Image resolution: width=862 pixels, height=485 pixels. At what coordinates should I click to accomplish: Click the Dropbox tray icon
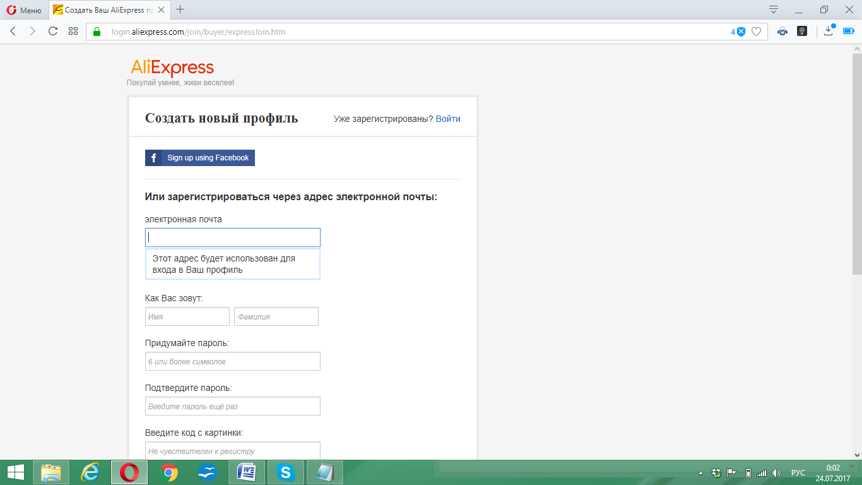716,472
